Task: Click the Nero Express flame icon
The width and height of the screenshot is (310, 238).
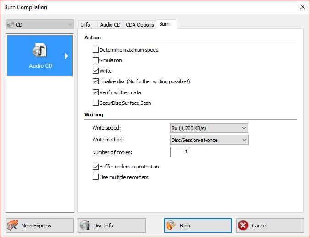Action: pyautogui.click(x=15, y=226)
